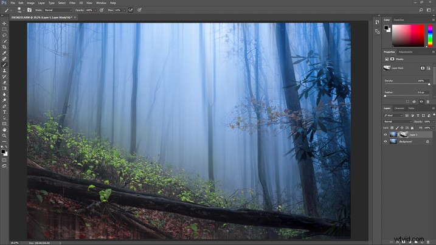The width and height of the screenshot is (436, 245).
Task: Open the layer filter Kind dropdown
Action: click(393, 116)
